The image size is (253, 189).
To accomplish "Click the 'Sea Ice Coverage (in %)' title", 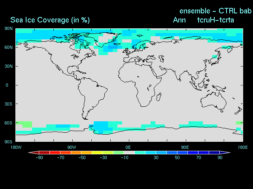I will (50, 20).
